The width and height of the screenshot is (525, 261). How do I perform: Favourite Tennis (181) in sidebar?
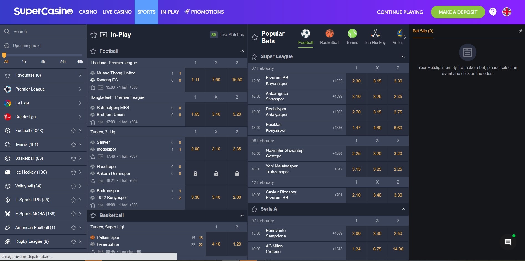pyautogui.click(x=73, y=144)
